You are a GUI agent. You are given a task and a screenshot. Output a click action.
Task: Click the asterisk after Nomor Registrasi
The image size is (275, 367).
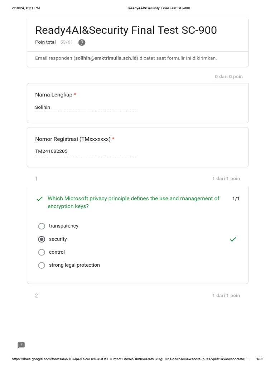point(113,139)
